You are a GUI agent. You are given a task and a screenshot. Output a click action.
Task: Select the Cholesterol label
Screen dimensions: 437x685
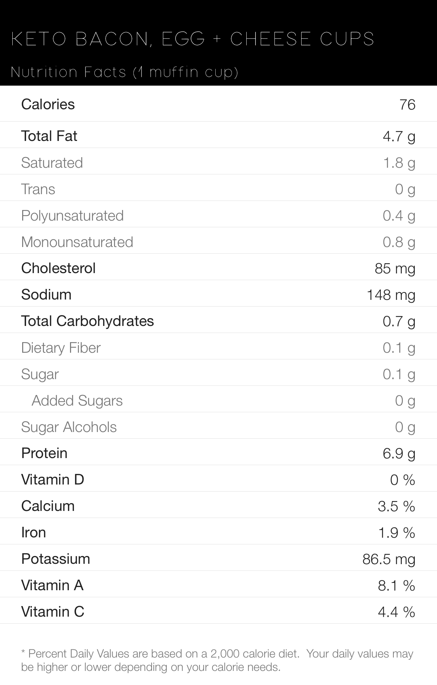click(58, 268)
